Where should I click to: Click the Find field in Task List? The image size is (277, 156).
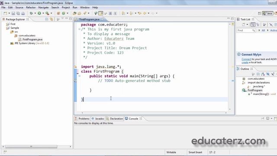coord(246,30)
